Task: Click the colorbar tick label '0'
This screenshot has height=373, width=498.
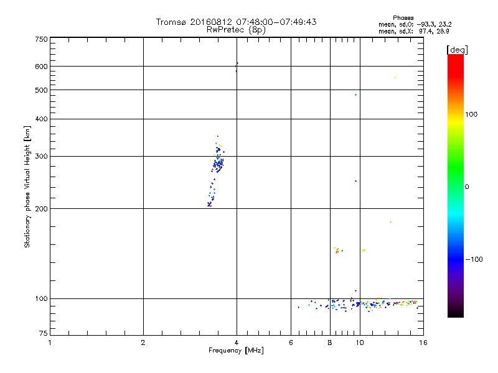Action: point(467,187)
